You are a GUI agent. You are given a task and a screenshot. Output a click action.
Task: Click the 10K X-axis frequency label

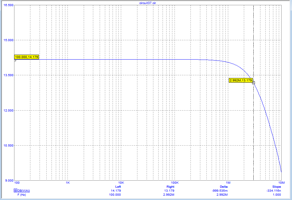click(x=121, y=183)
